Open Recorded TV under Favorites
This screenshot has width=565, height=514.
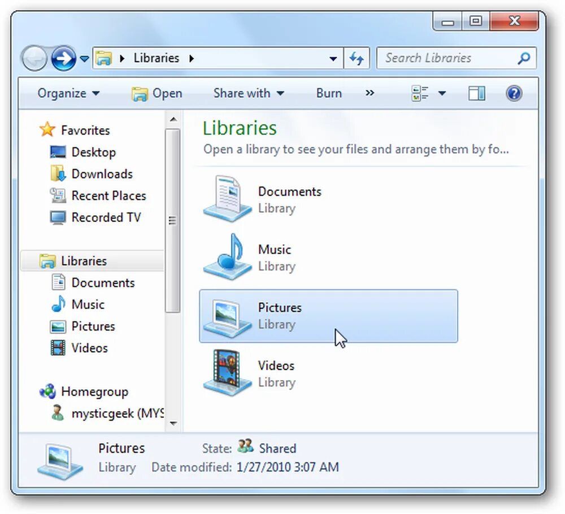[106, 217]
